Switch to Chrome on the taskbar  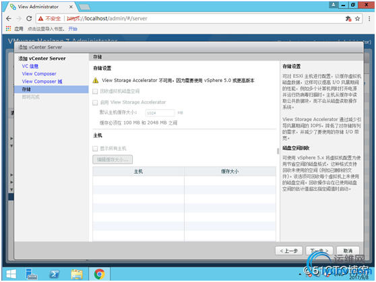[99, 274]
